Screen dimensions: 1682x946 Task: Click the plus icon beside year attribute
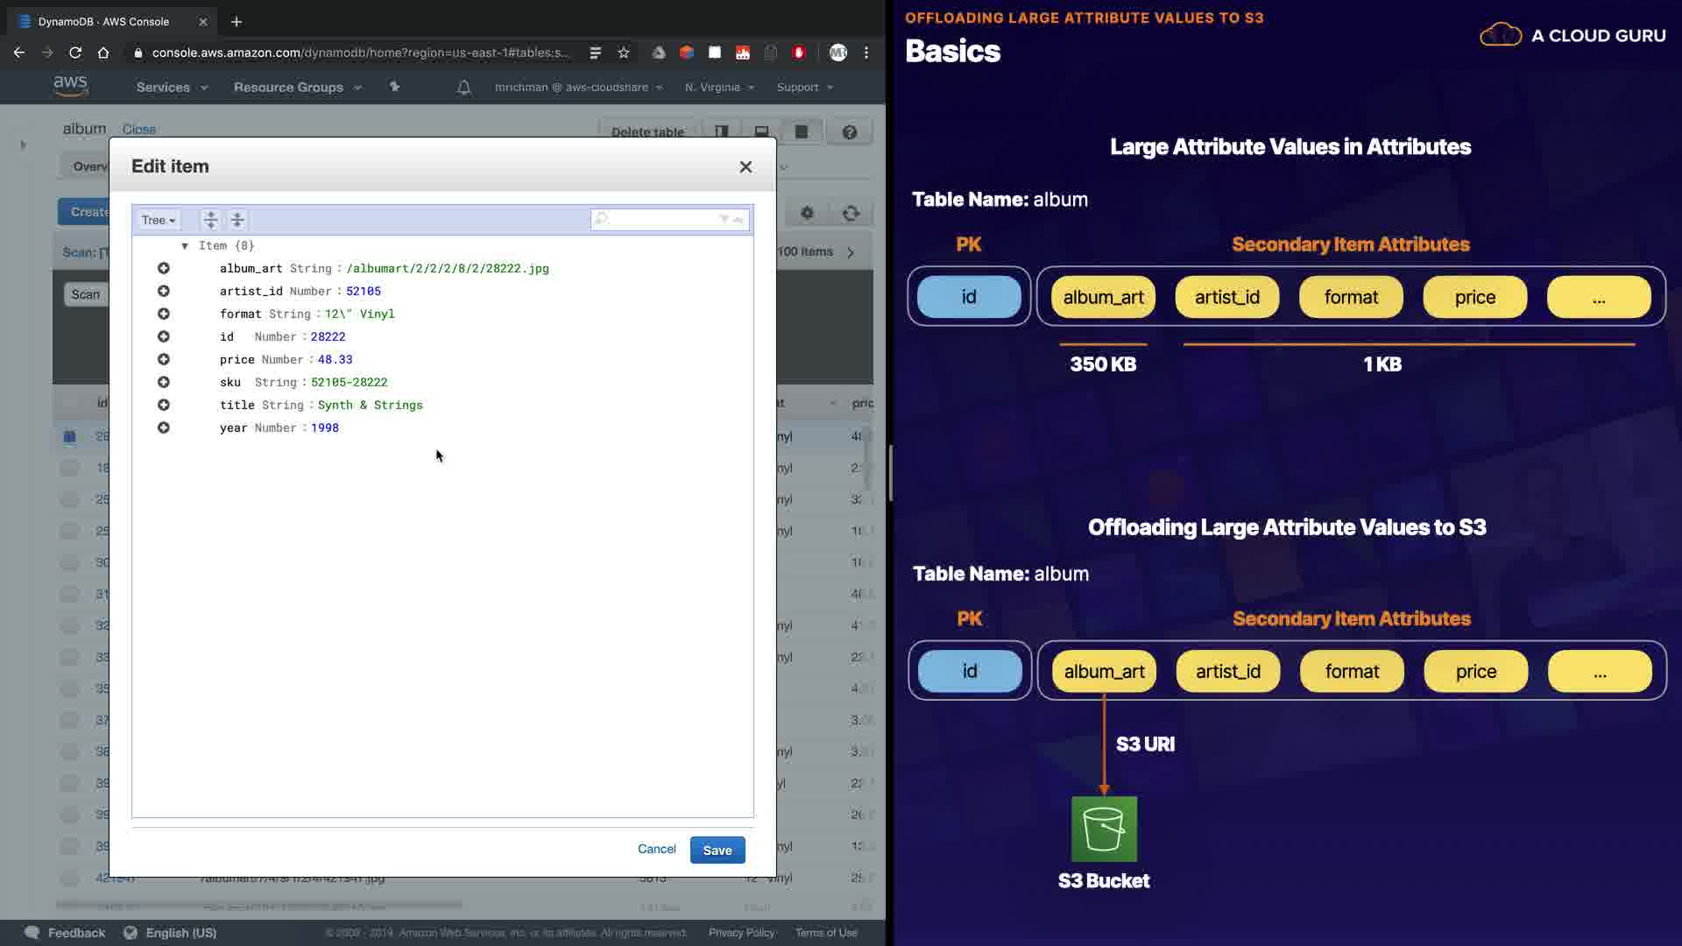163,427
